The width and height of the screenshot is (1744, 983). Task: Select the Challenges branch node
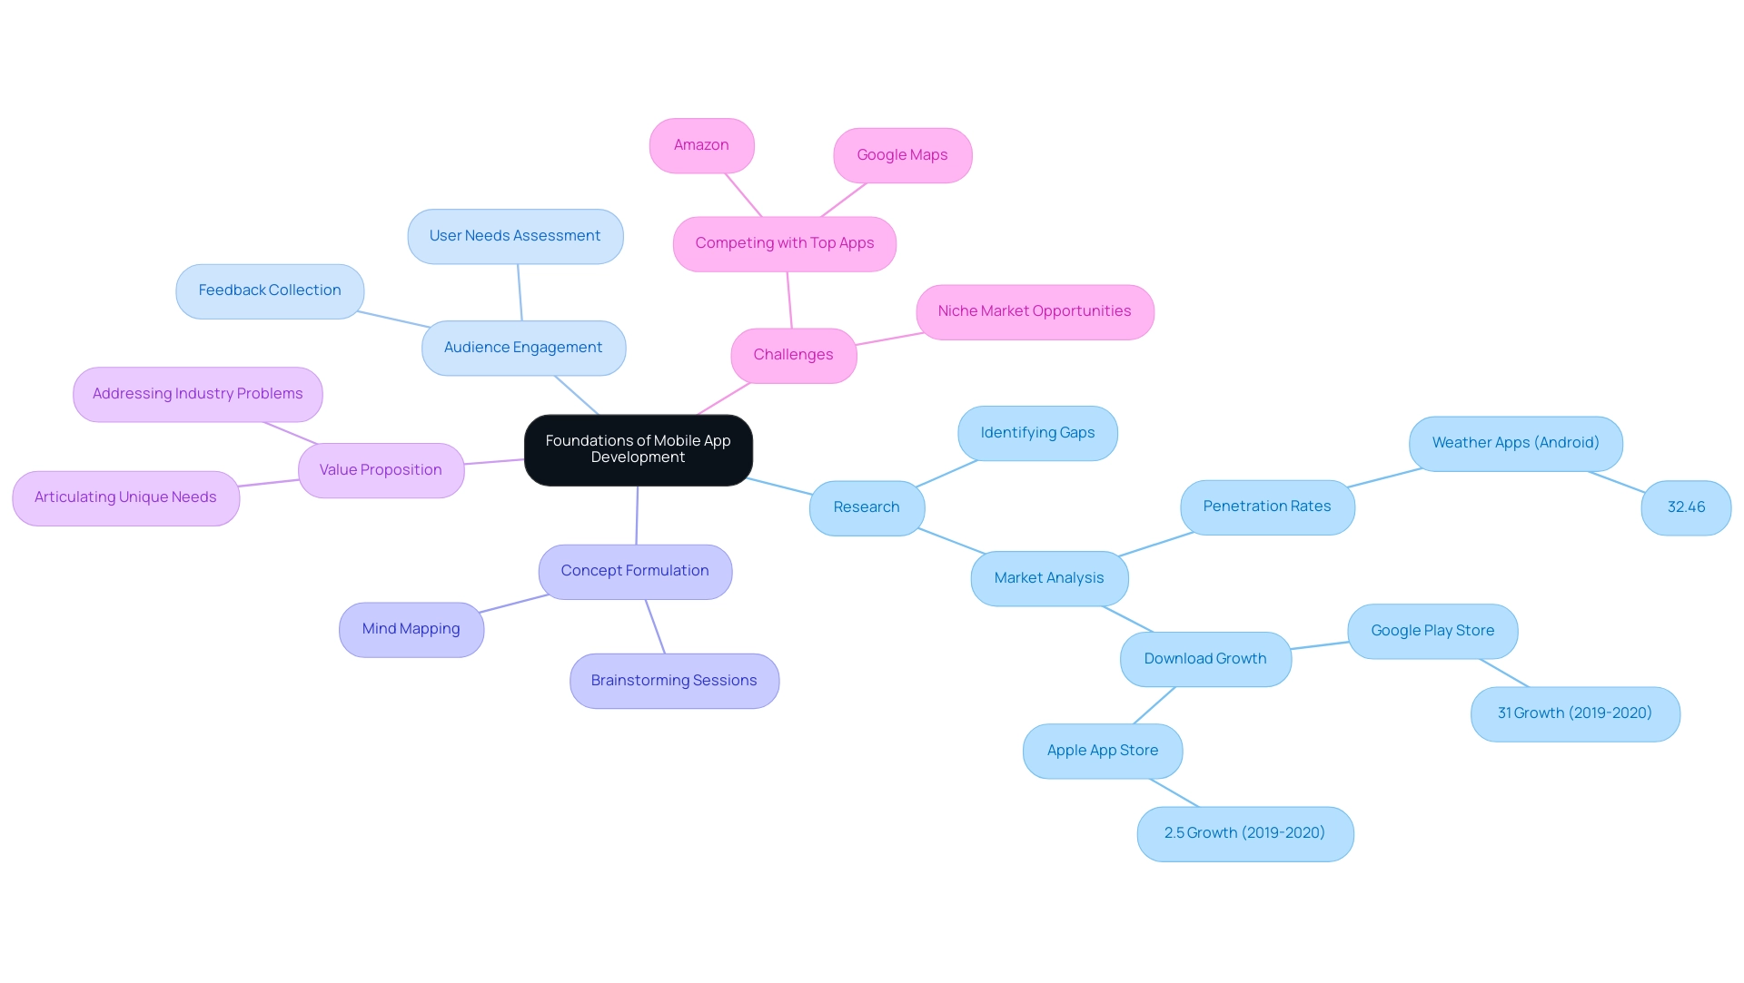pyautogui.click(x=793, y=353)
